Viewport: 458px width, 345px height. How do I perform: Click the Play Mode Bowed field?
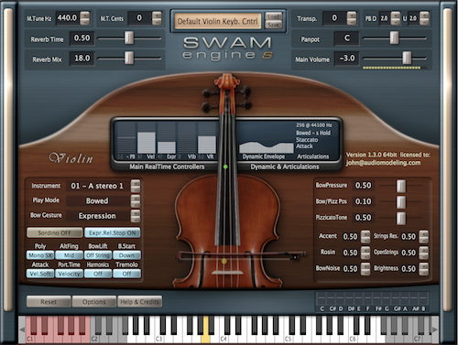pos(97,200)
